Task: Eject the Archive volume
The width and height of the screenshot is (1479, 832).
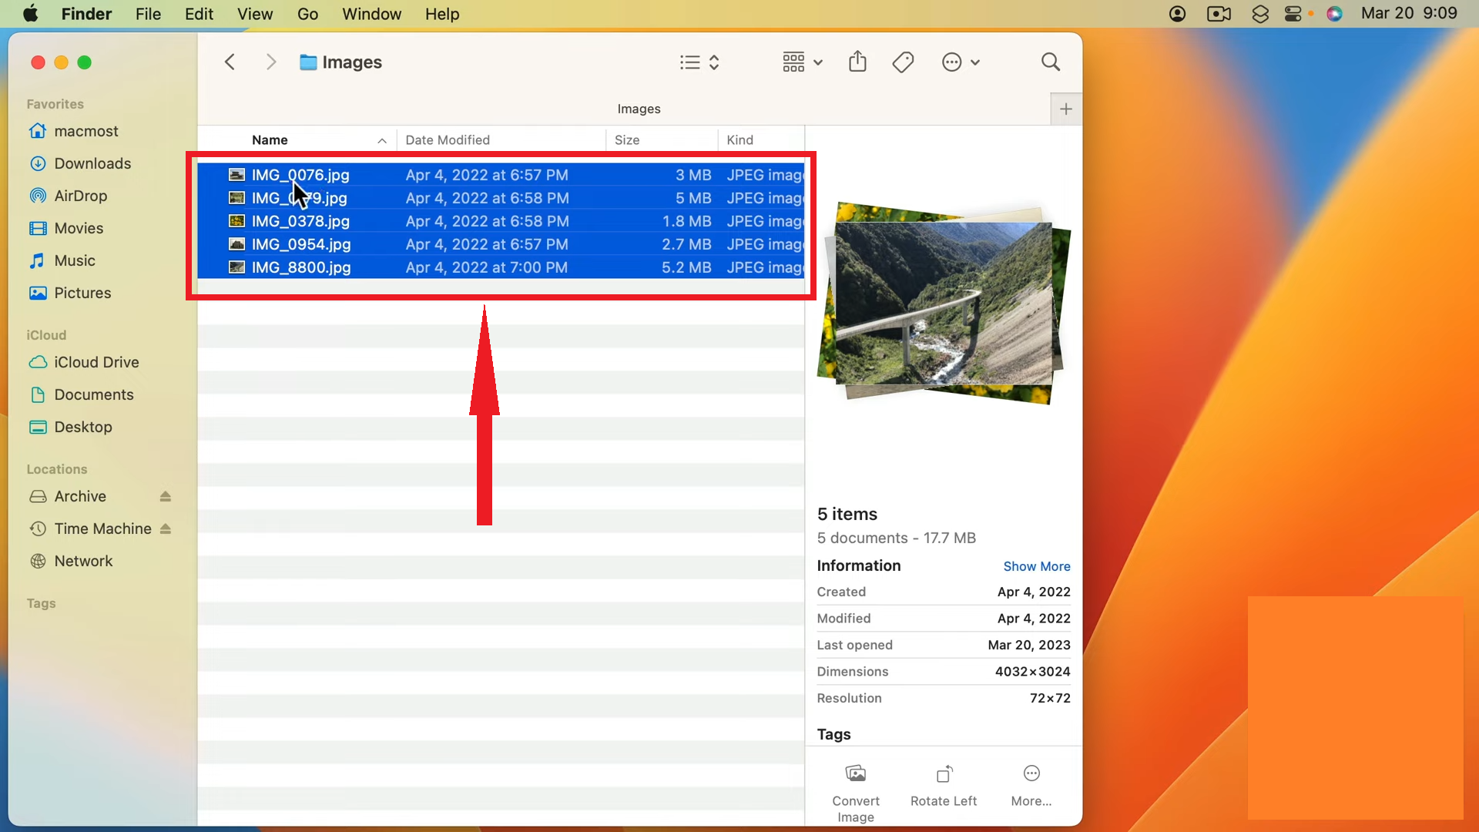Action: pyautogui.click(x=165, y=497)
